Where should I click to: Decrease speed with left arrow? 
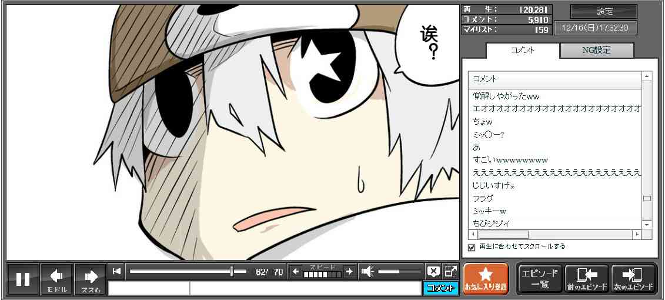[296, 272]
